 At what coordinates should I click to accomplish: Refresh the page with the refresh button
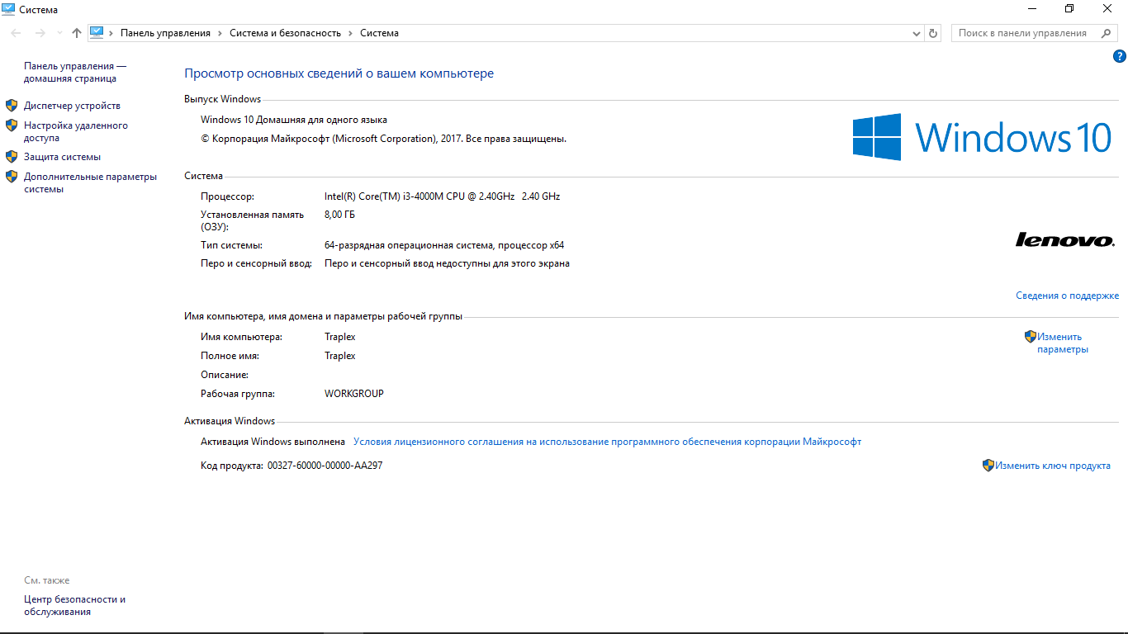(x=933, y=33)
